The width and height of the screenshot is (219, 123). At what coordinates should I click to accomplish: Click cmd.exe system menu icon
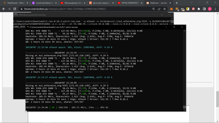point(16,15)
